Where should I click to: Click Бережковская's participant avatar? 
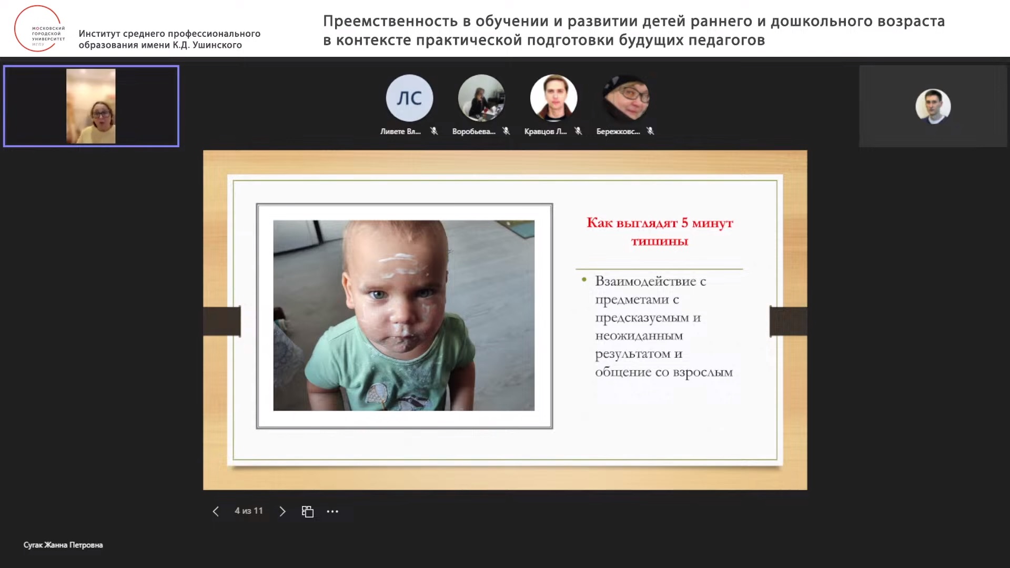[x=626, y=98]
